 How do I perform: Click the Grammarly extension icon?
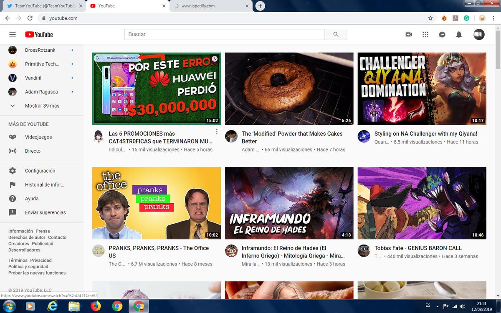[x=466, y=18]
